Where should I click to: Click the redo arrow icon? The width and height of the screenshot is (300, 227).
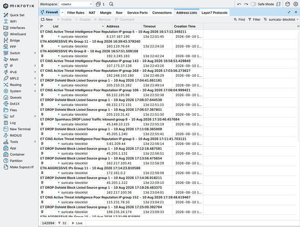pos(246,4)
